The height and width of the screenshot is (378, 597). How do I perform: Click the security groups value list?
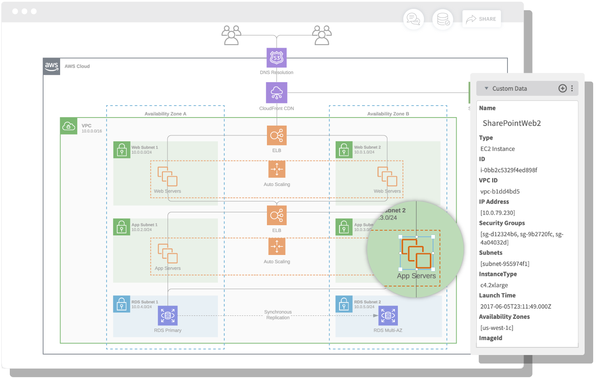(x=522, y=238)
